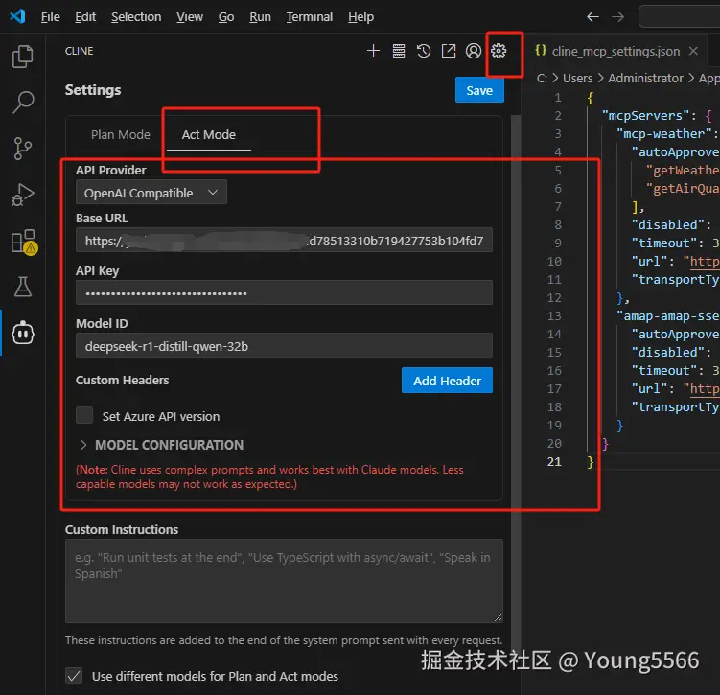Image resolution: width=720 pixels, height=695 pixels.
Task: Click the "mcpServers" key in editor
Action: [645, 115]
